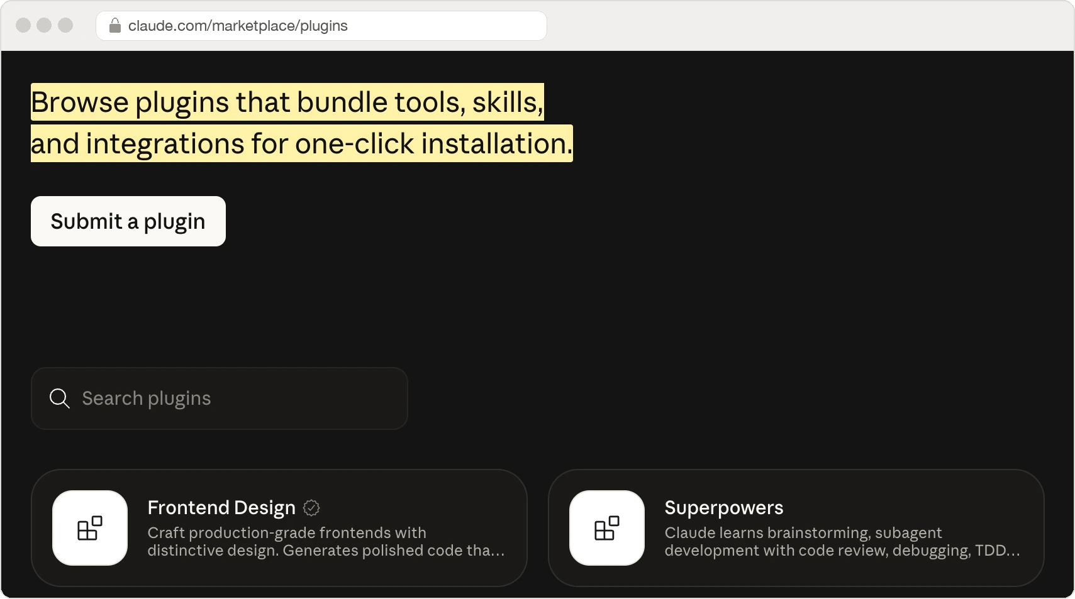Click the "Browse plugins that bundle tools" heading
Image resolution: width=1075 pixels, height=599 pixels.
[x=302, y=123]
